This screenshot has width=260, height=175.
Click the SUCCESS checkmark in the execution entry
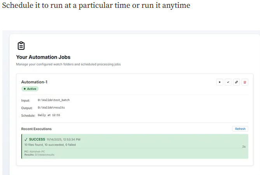[26, 139]
